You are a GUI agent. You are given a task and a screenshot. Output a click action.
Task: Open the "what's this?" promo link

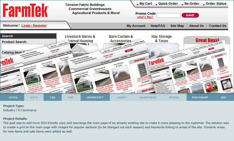(x=145, y=17)
